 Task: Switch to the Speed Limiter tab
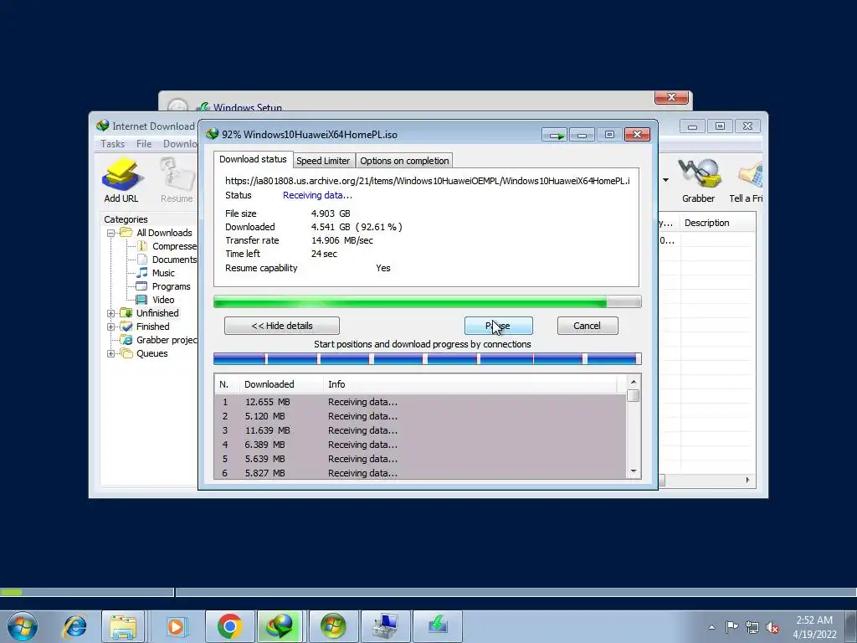tap(323, 161)
